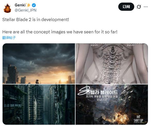Click the Genki display name
The height and width of the screenshot is (126, 151).
click(20, 5)
